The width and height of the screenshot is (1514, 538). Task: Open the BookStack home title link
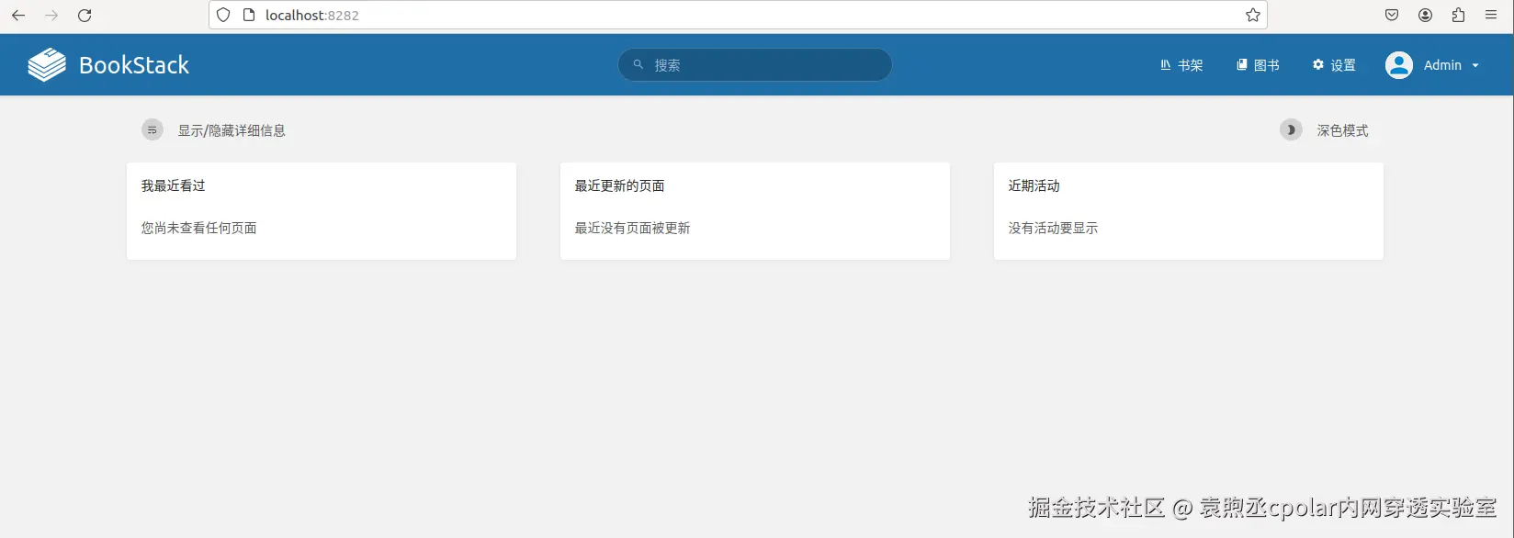coord(134,65)
